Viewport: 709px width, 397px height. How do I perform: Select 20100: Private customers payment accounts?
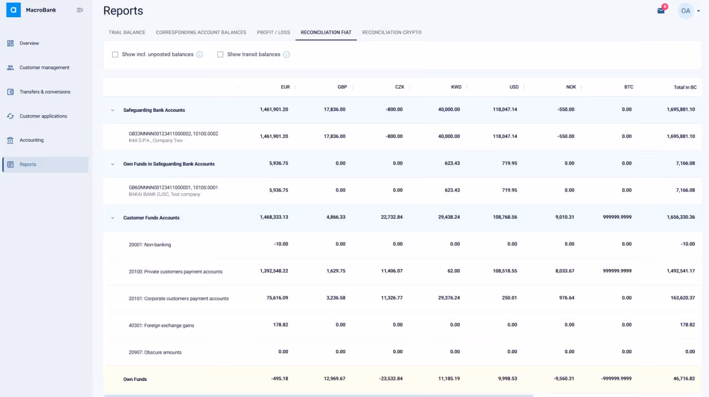pos(402,271)
